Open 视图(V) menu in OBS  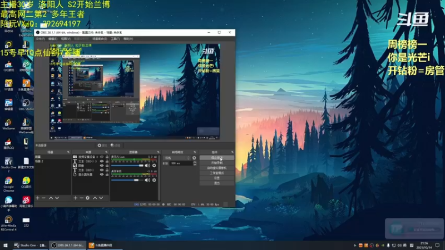(x=66, y=39)
